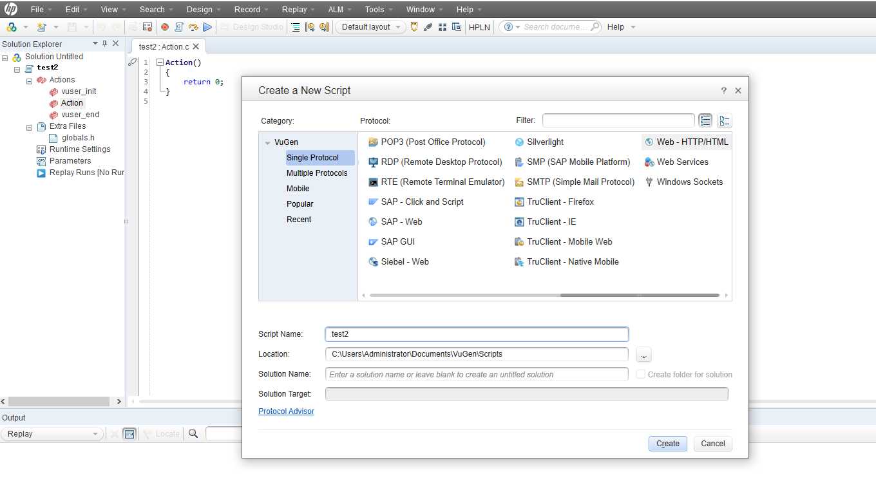Open the ALM menu

tap(336, 9)
